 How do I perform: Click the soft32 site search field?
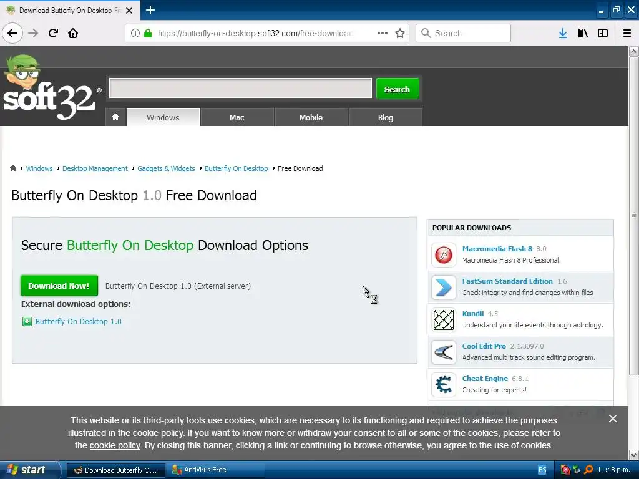pyautogui.click(x=240, y=88)
